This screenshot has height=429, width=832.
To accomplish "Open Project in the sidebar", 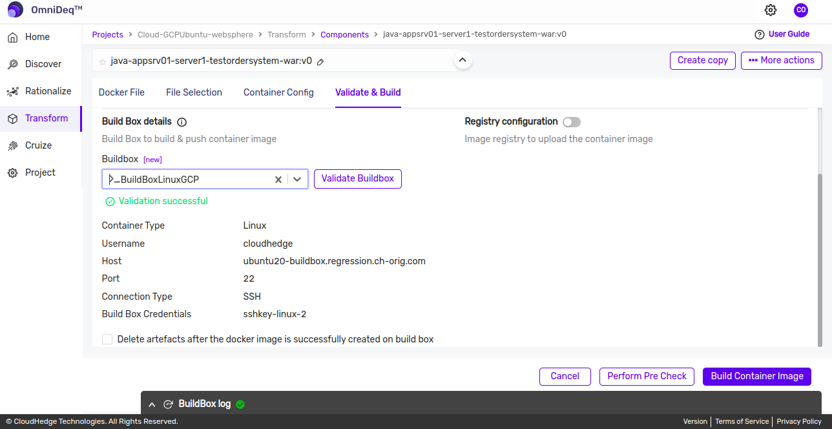I will [41, 173].
